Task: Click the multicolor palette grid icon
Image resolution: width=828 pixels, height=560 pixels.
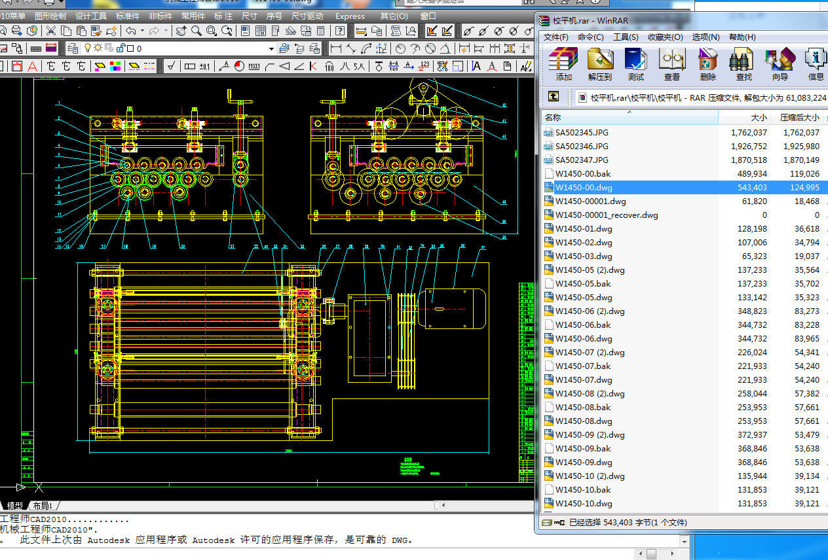Action: coord(116,66)
